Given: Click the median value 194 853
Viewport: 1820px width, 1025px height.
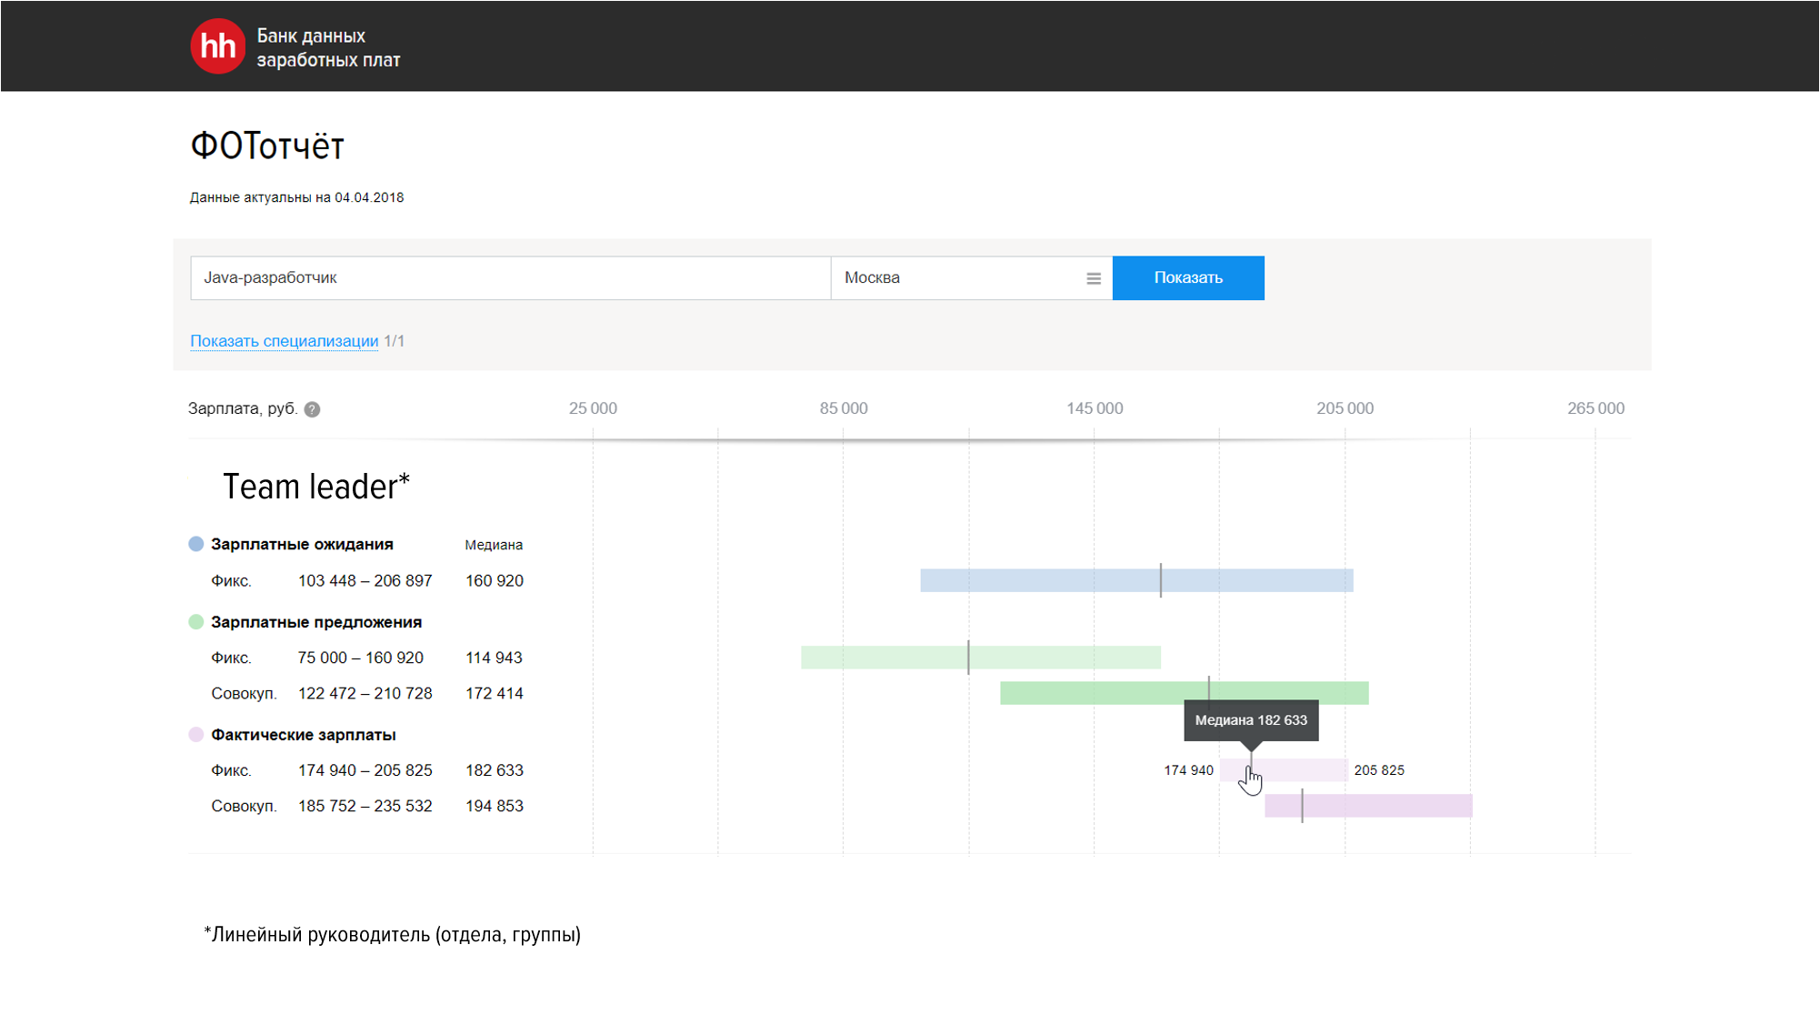Looking at the screenshot, I should tap(495, 806).
